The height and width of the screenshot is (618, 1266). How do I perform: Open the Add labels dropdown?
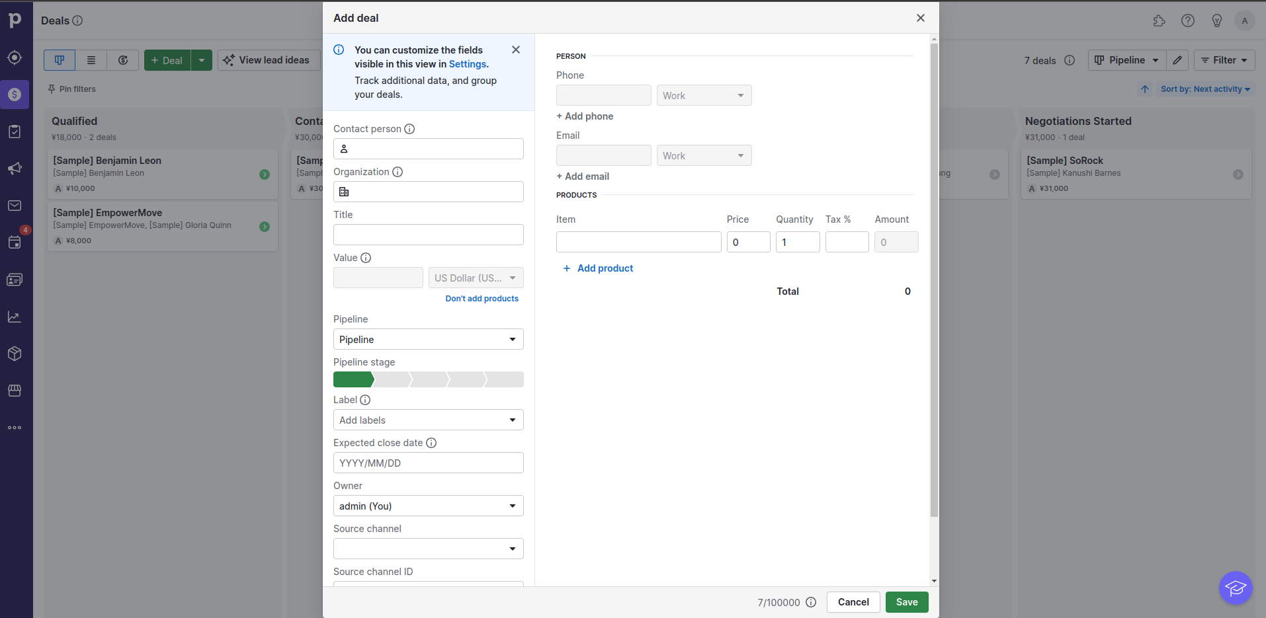428,420
